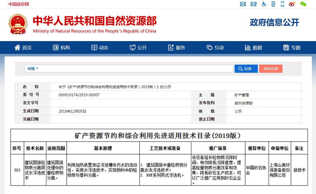Open the Weibo icon link
This screenshot has width=316, height=194.
click(x=292, y=4)
